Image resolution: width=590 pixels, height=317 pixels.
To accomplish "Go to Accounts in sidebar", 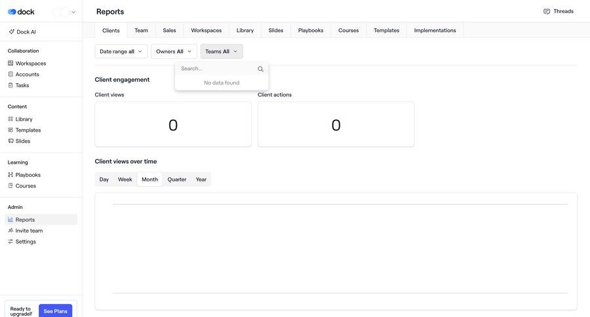I will (41, 74).
